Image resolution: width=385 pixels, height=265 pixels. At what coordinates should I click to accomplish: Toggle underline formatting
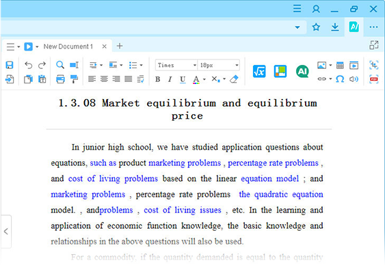(183, 79)
